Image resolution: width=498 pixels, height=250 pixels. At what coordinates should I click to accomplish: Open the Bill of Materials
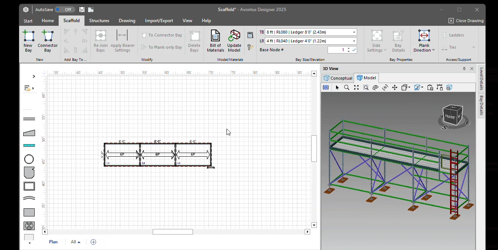215,41
